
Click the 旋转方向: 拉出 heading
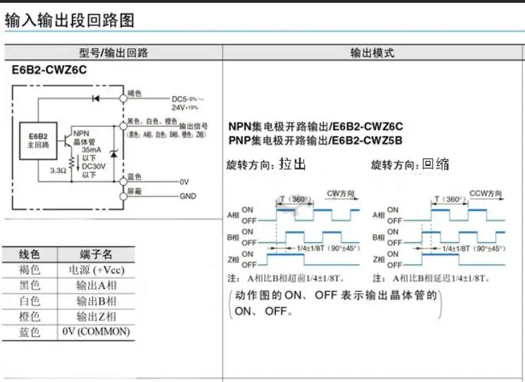266,165
